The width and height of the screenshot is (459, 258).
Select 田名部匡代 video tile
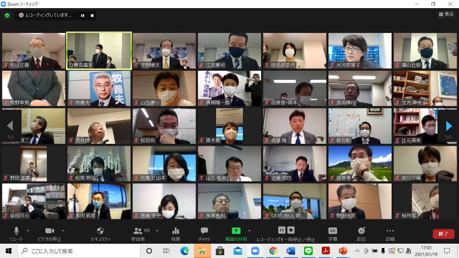tap(295, 51)
